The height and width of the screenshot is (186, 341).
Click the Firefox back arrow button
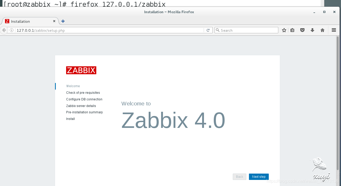click(4, 30)
